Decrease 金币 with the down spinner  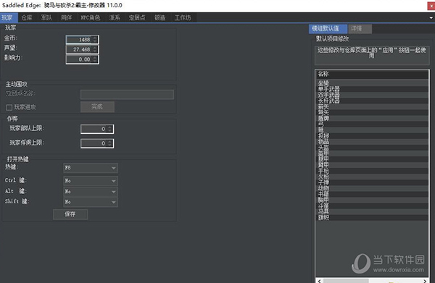pos(95,41)
